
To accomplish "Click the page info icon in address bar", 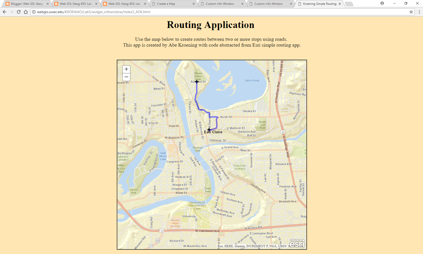I will (33, 12).
